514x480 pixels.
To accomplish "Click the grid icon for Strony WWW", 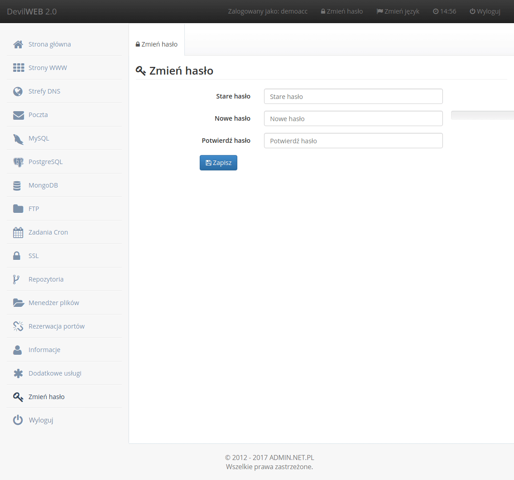I will click(18, 68).
